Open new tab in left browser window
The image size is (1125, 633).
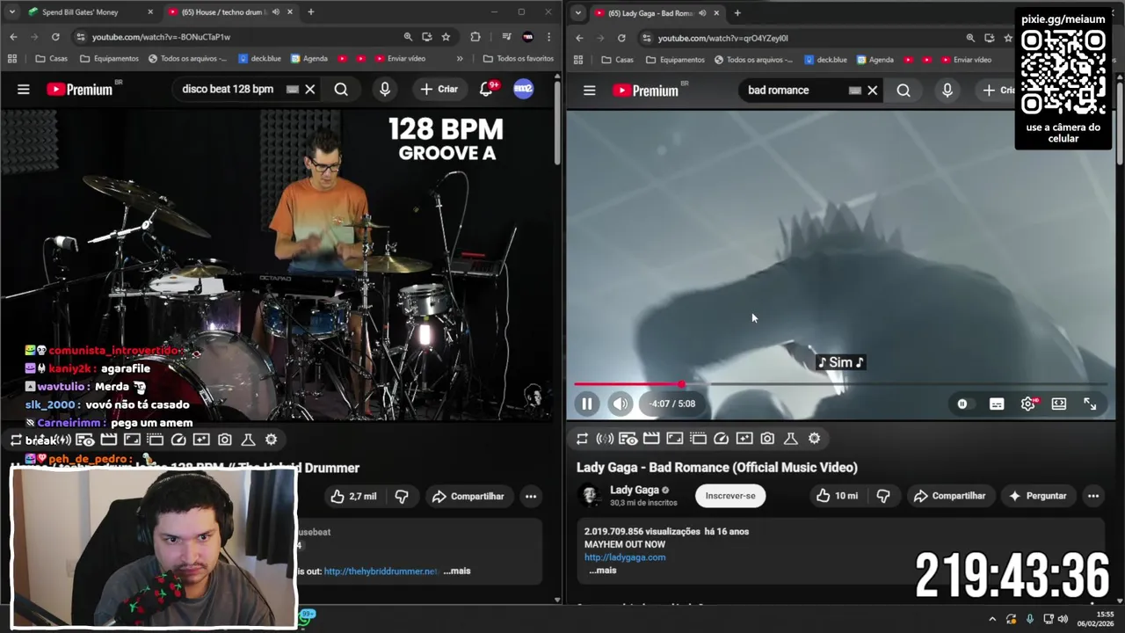point(311,12)
